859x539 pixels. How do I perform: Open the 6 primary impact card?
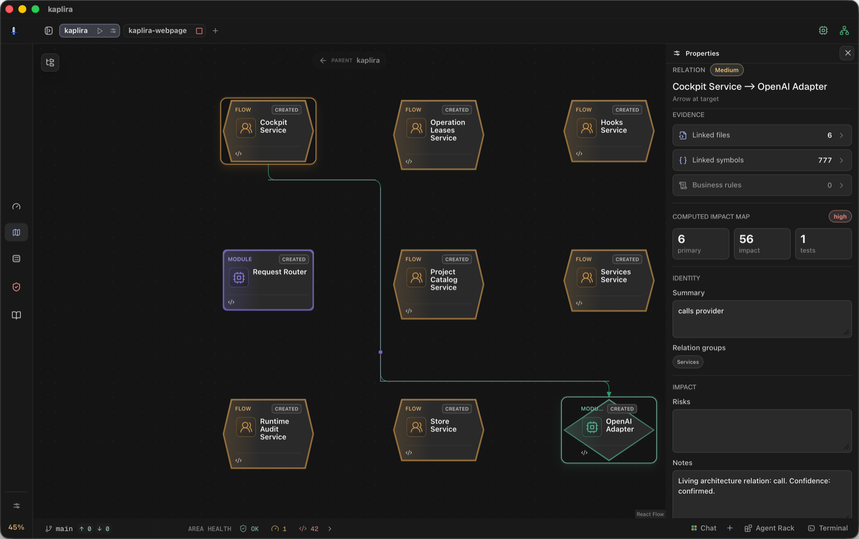[x=701, y=244]
